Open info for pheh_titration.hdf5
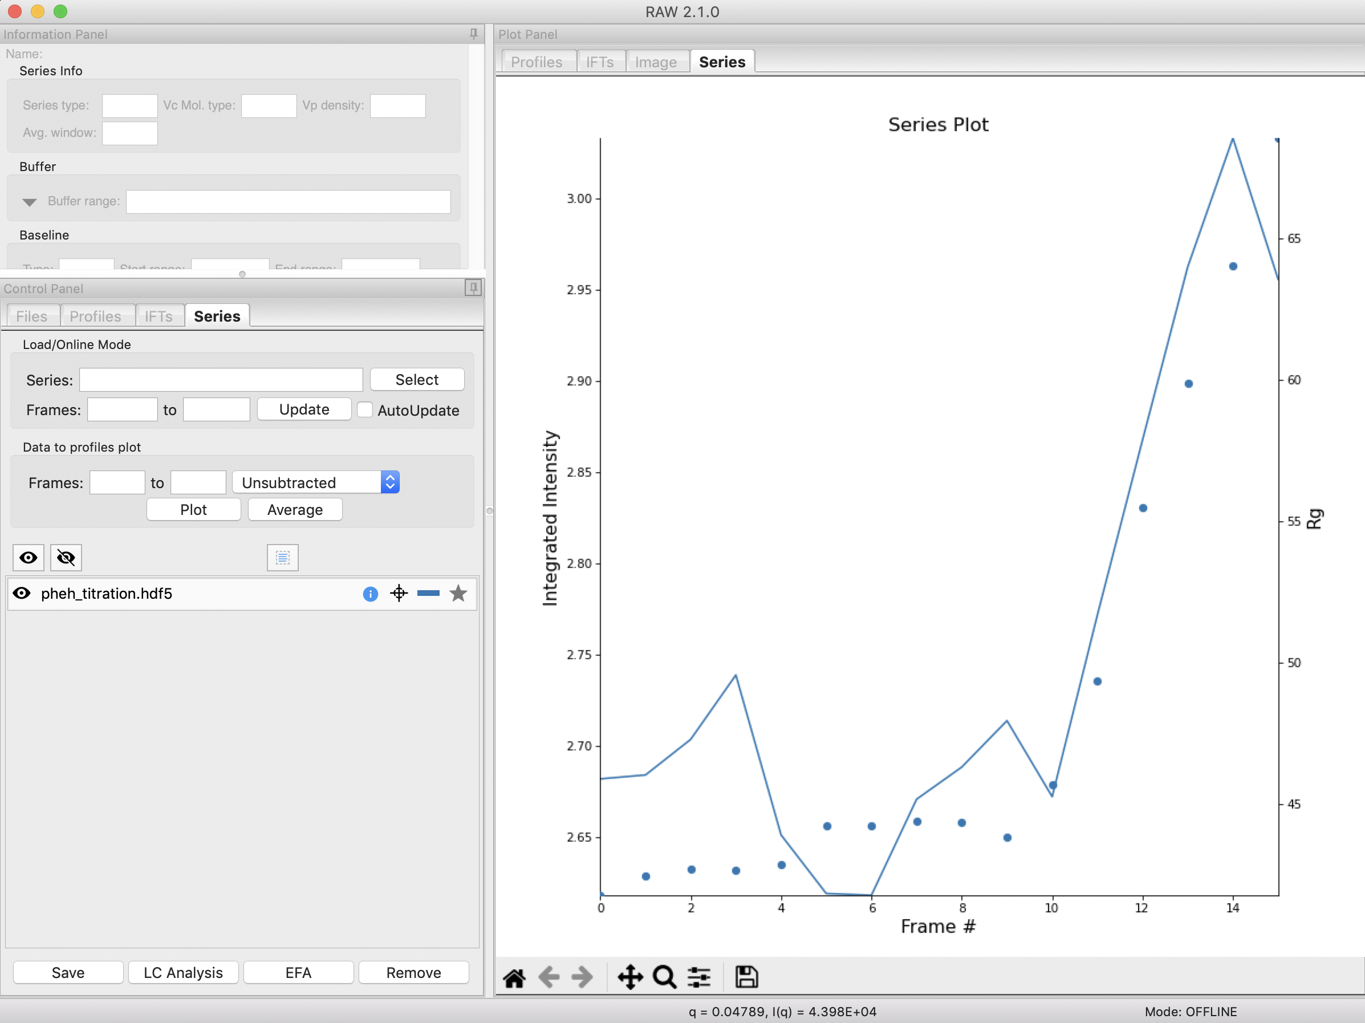Viewport: 1365px width, 1023px height. tap(370, 594)
